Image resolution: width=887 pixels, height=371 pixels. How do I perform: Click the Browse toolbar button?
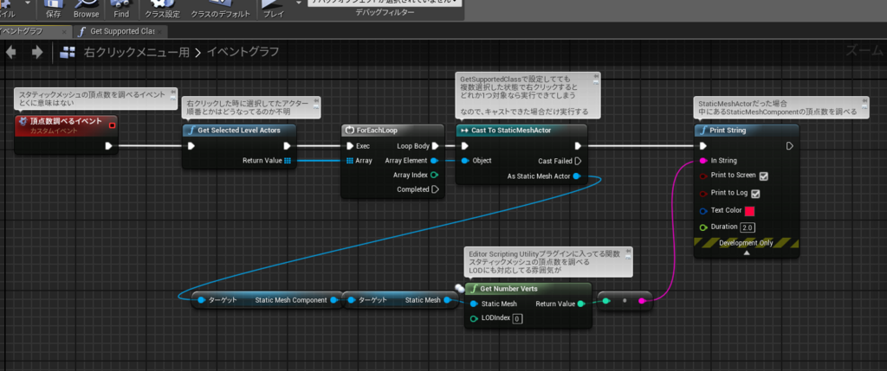click(x=86, y=10)
